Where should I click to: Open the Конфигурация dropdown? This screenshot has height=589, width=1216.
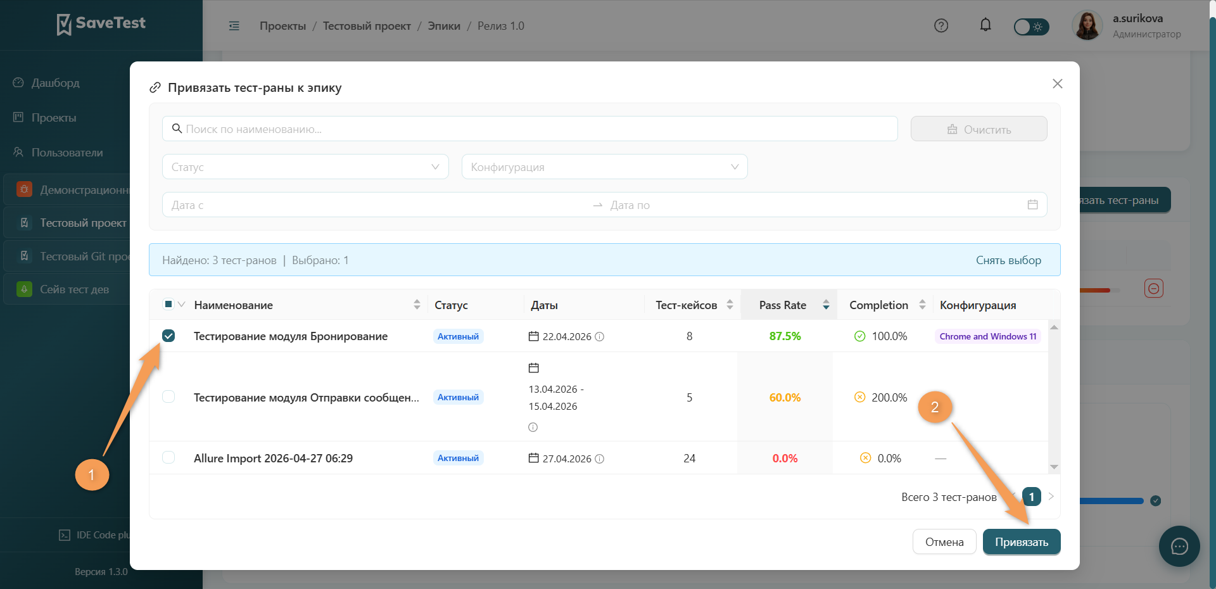coord(604,167)
